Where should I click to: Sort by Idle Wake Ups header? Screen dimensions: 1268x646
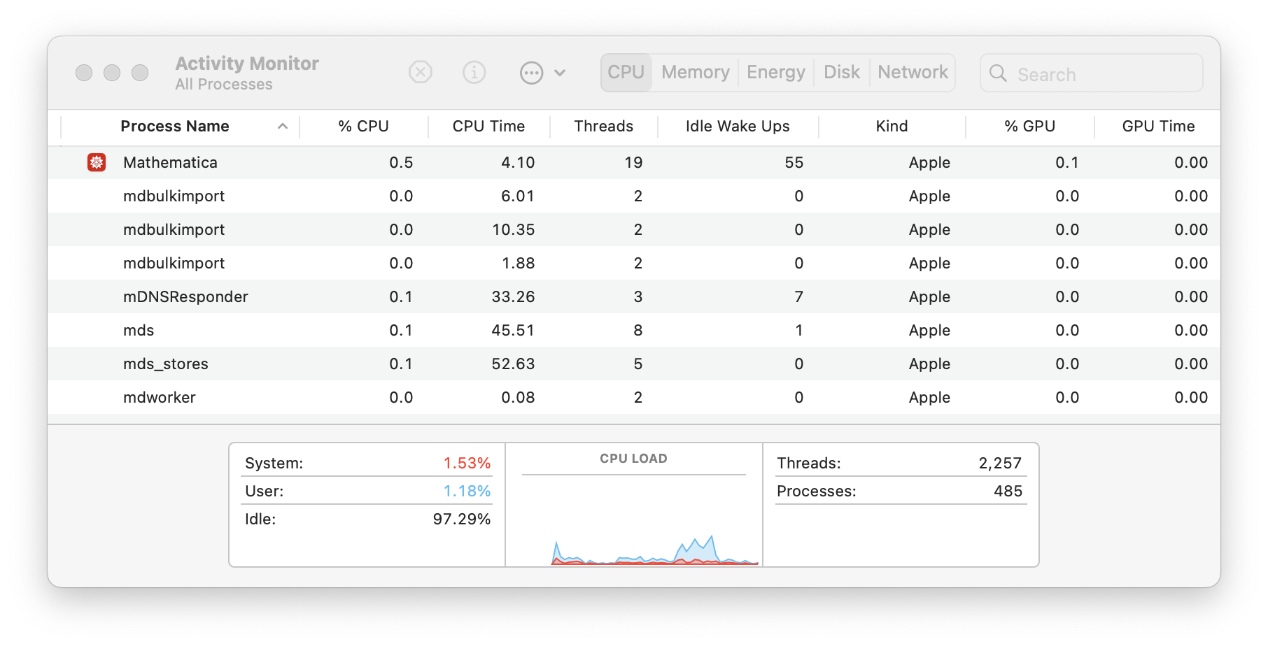[x=738, y=127]
